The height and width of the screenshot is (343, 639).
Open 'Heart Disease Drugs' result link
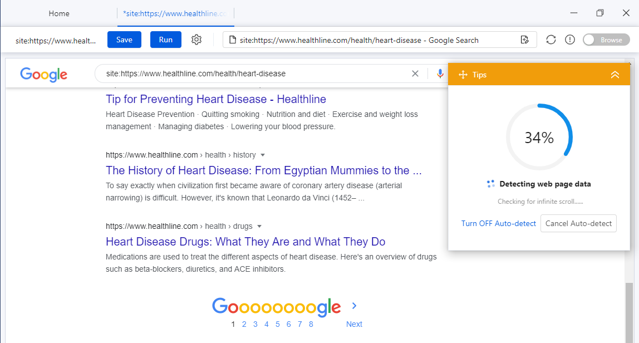pyautogui.click(x=245, y=242)
